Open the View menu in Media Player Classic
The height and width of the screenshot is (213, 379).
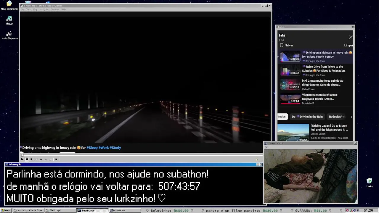29,9
